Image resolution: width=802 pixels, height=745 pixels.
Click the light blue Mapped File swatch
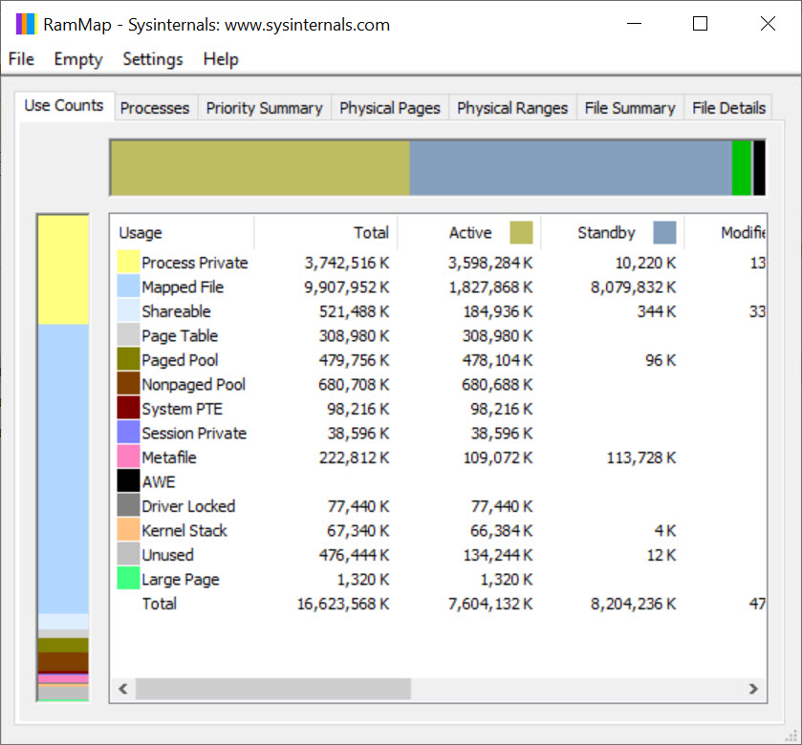point(128,287)
